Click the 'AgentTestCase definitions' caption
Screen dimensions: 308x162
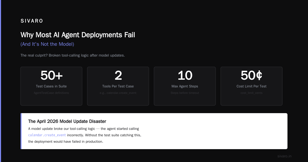pos(51,93)
